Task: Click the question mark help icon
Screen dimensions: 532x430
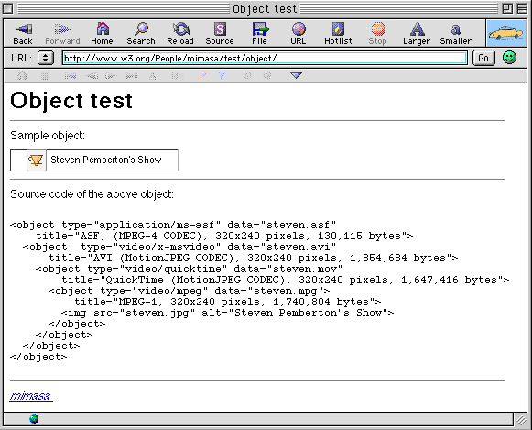Action: [222, 75]
